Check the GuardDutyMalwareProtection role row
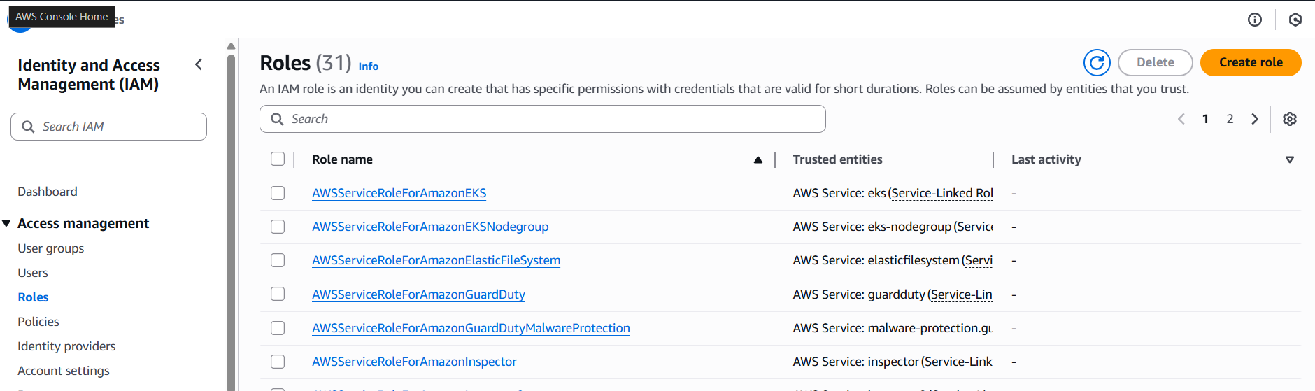 (278, 328)
